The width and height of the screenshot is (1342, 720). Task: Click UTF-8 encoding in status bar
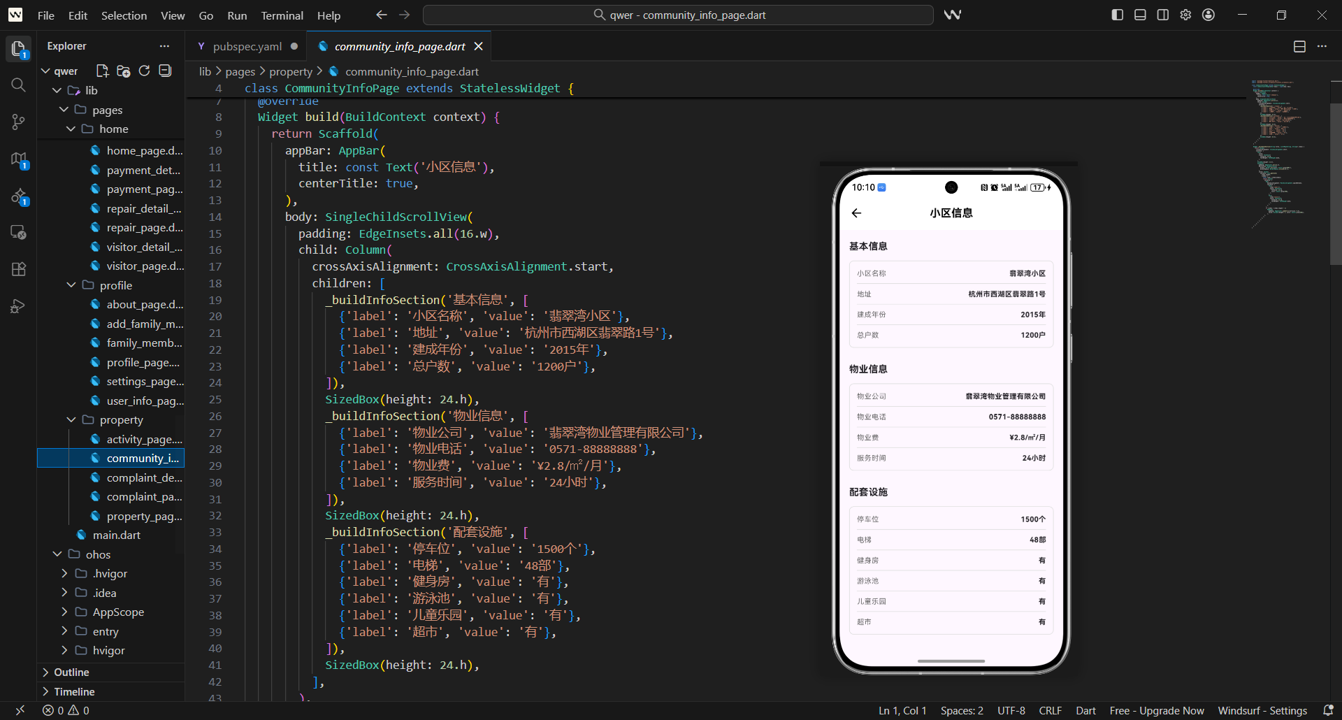click(x=1011, y=710)
